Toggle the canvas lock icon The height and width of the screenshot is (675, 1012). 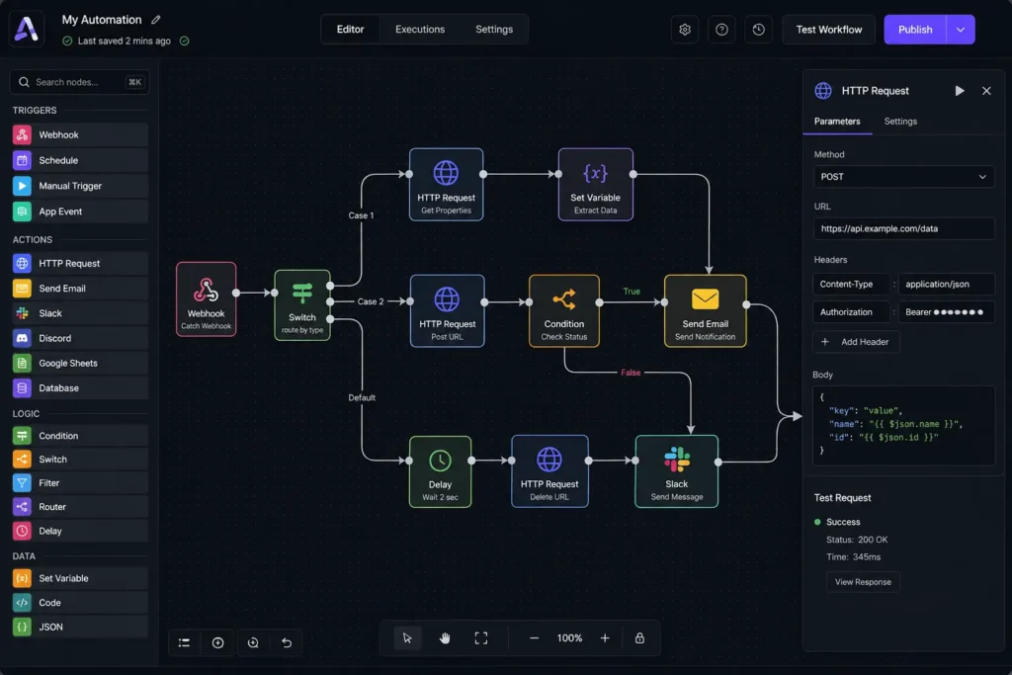[x=639, y=638]
